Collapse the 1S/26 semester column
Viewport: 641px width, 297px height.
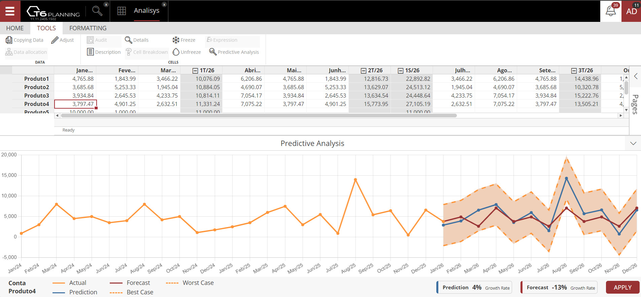coord(401,71)
